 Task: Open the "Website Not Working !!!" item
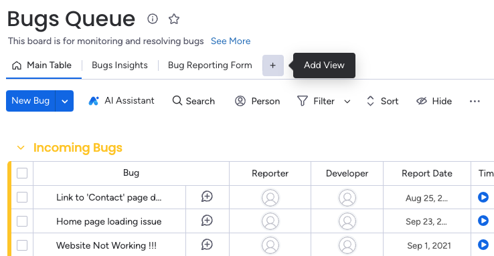[x=106, y=245]
